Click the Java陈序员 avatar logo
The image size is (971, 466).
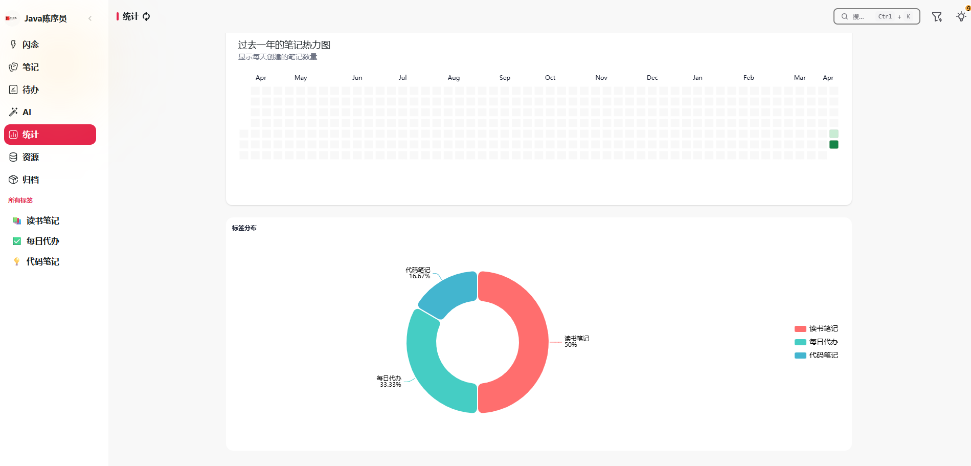(x=11, y=18)
